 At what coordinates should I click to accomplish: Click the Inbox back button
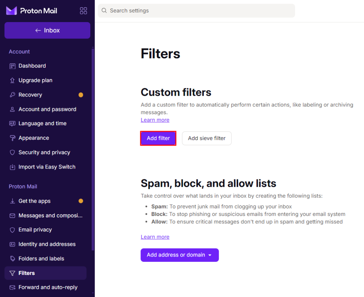pyautogui.click(x=47, y=30)
